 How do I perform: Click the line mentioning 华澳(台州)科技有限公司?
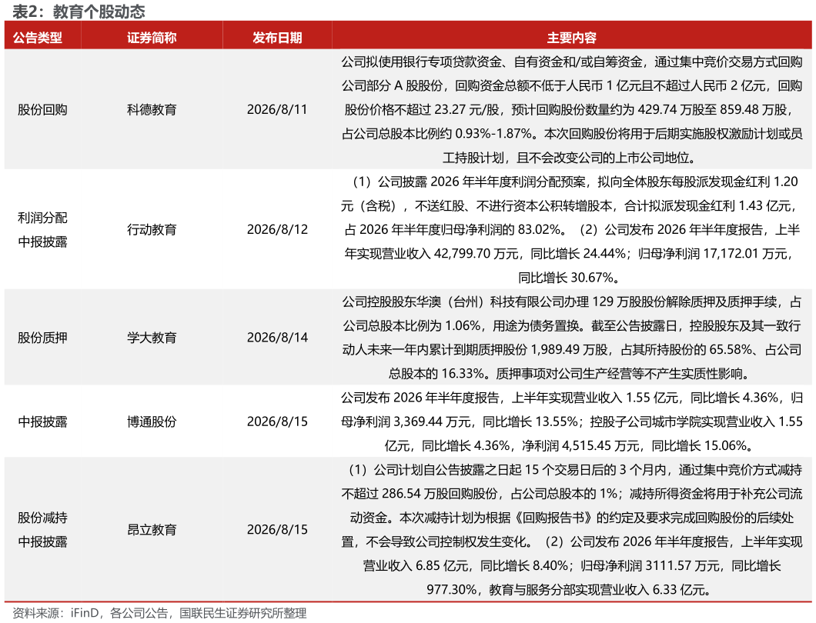[572, 302]
